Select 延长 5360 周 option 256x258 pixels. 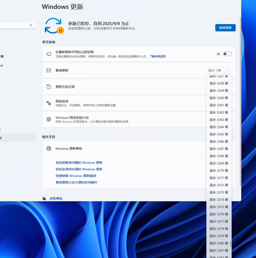tap(219, 98)
